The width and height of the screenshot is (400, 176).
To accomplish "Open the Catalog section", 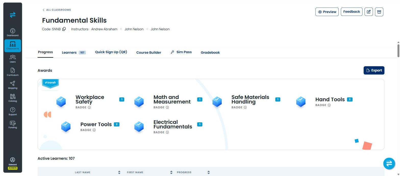I will click(12, 98).
